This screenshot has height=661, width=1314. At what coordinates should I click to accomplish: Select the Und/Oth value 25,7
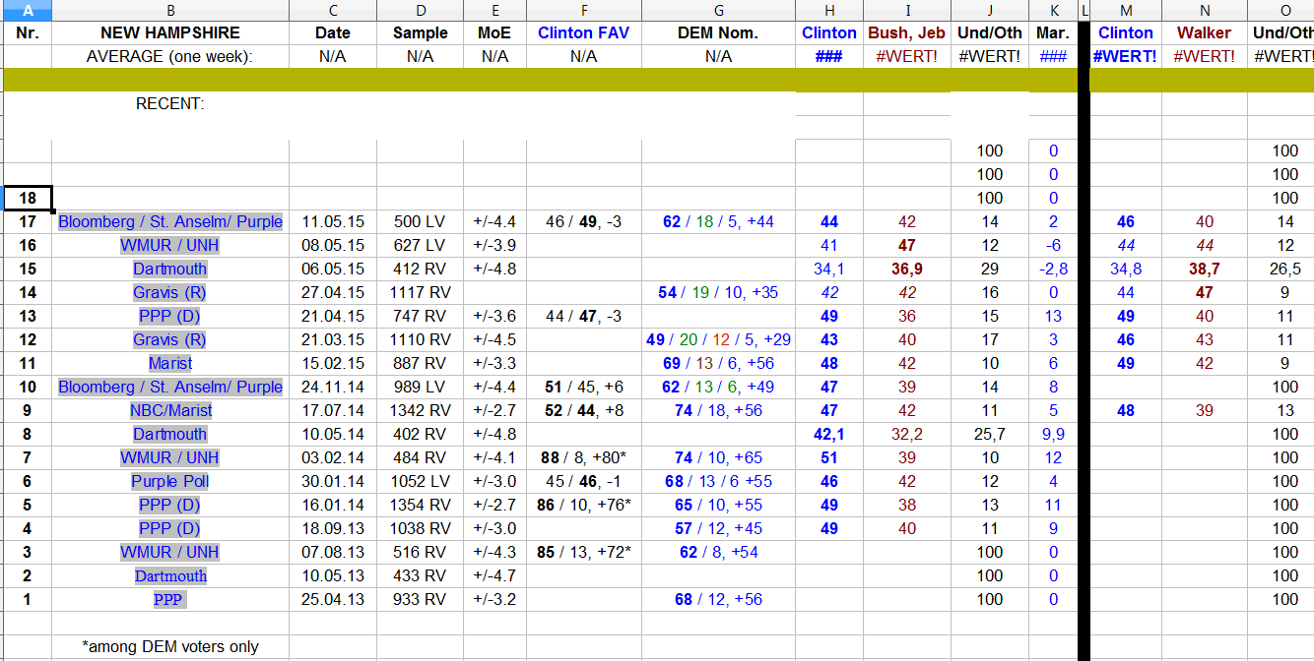click(990, 434)
